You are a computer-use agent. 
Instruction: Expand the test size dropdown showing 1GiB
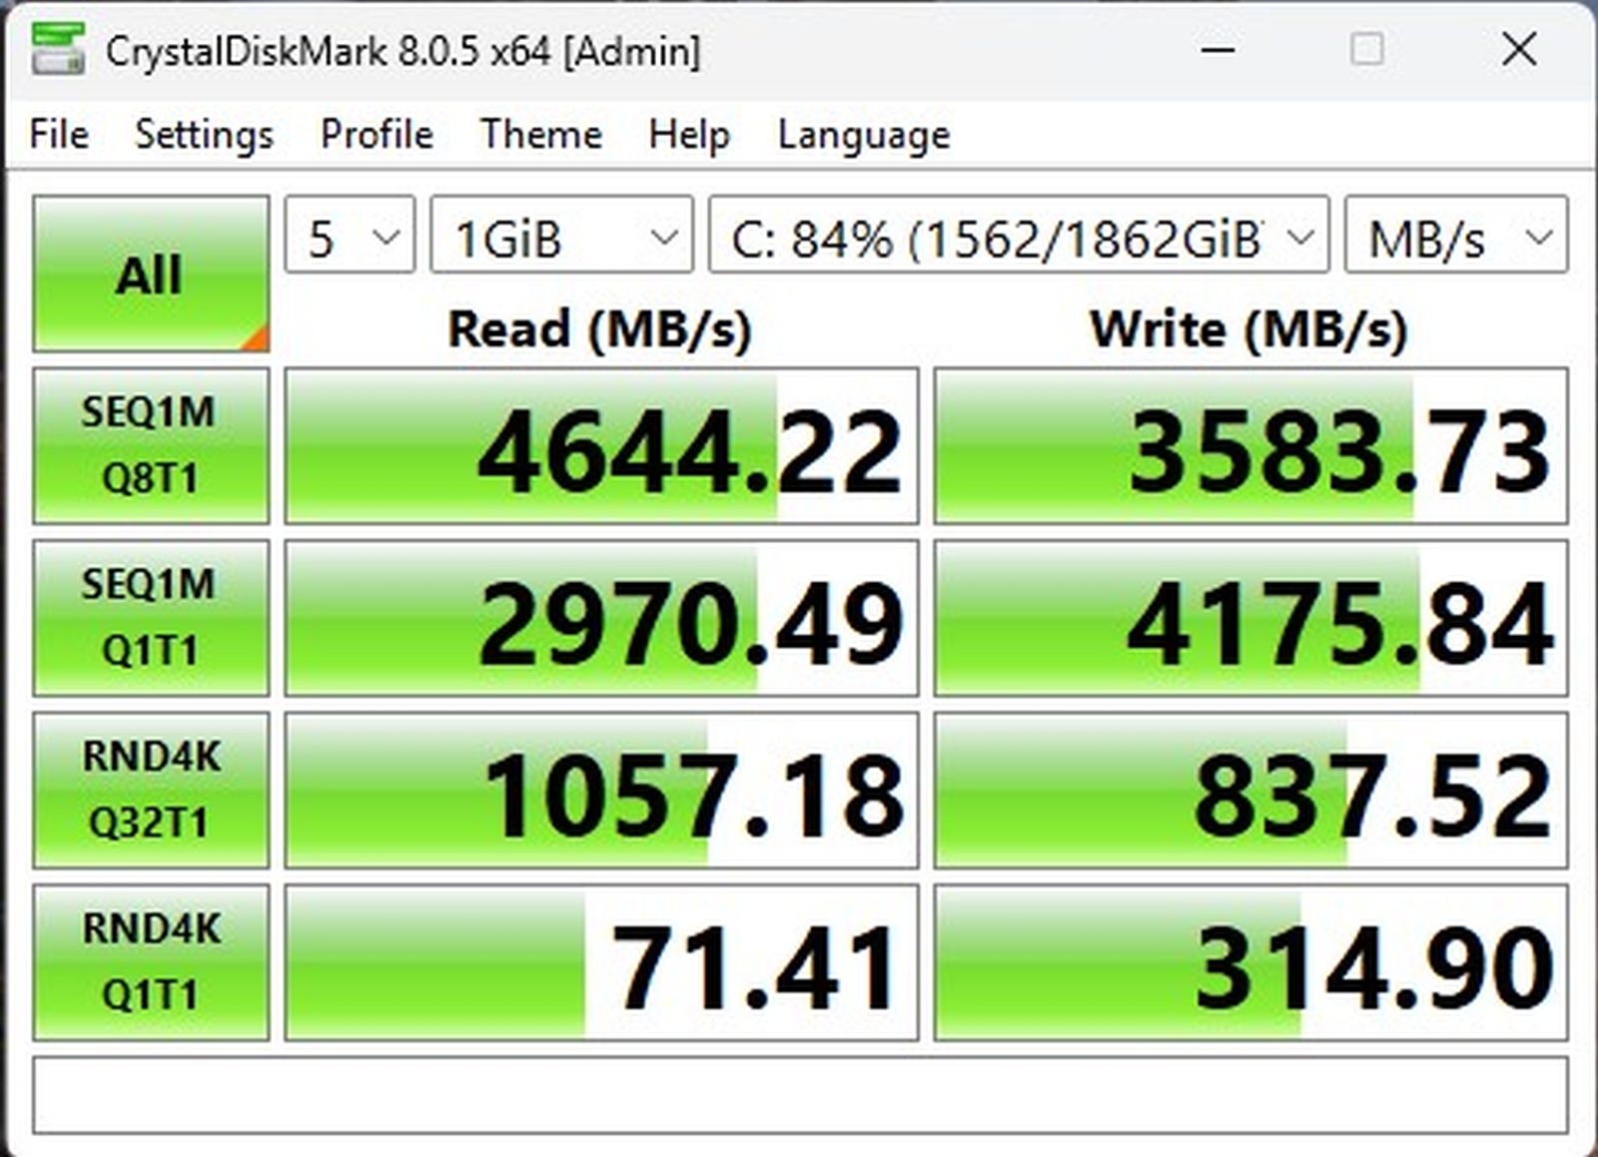[x=561, y=235]
